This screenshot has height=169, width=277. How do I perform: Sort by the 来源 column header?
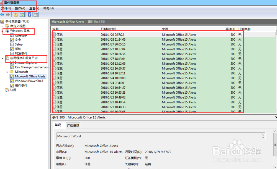165,29
